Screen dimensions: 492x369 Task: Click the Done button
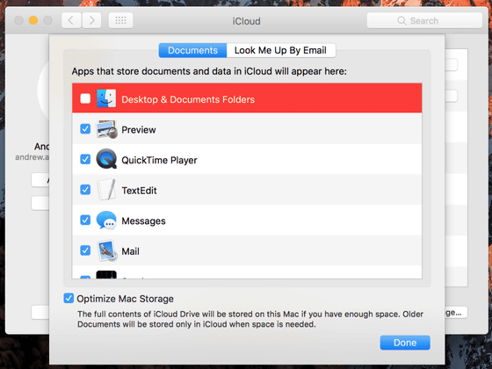pyautogui.click(x=405, y=343)
